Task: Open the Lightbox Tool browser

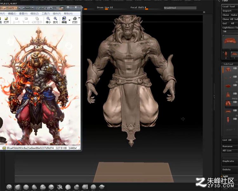Action: [x=229, y=28]
